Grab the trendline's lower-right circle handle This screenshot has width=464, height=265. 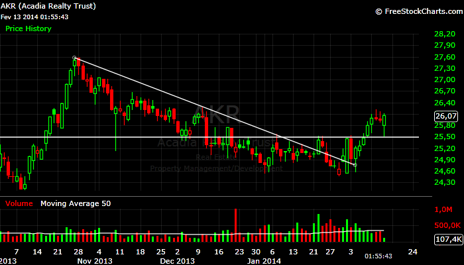coord(355,165)
